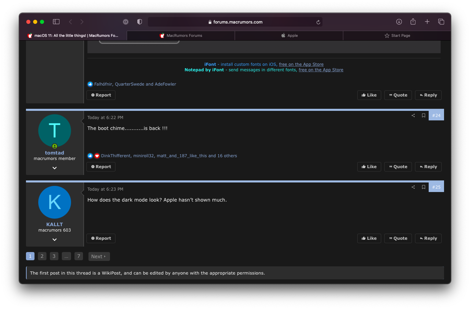Go to page 2 of thread

tap(42, 256)
